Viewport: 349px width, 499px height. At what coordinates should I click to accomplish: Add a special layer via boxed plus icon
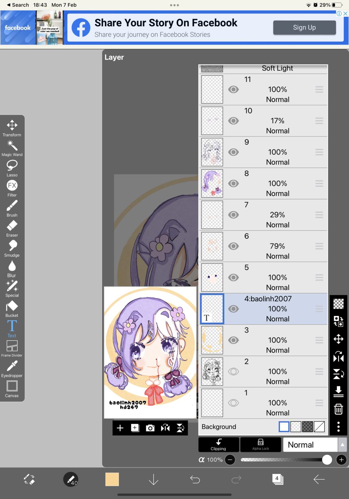tap(135, 428)
